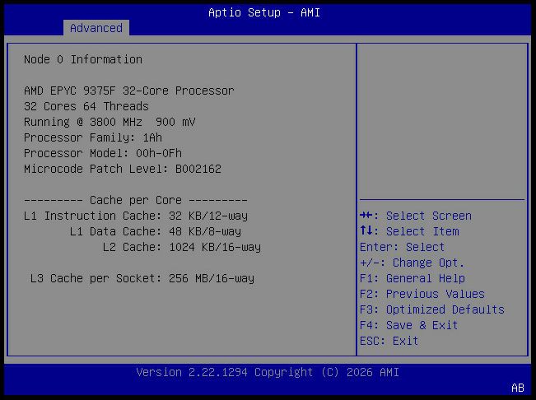Viewport: 536px width, 400px height.
Task: Select the Running @ 3800 MHz line
Action: (110, 123)
